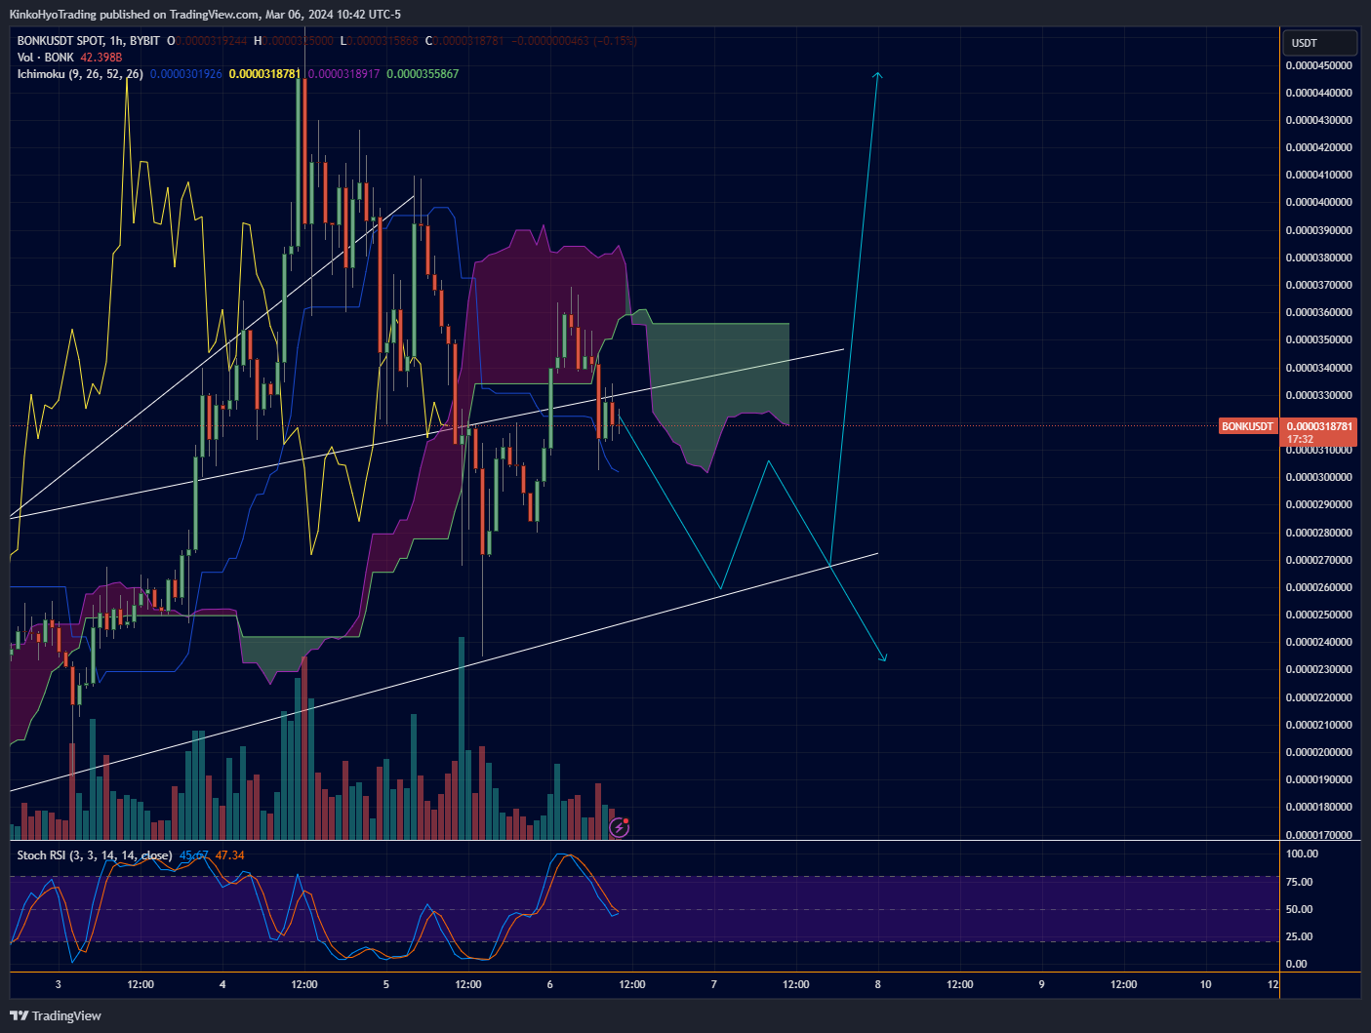The width and height of the screenshot is (1371, 1033).
Task: Click Stoch RSI orange value 47.34
Action: tap(230, 855)
